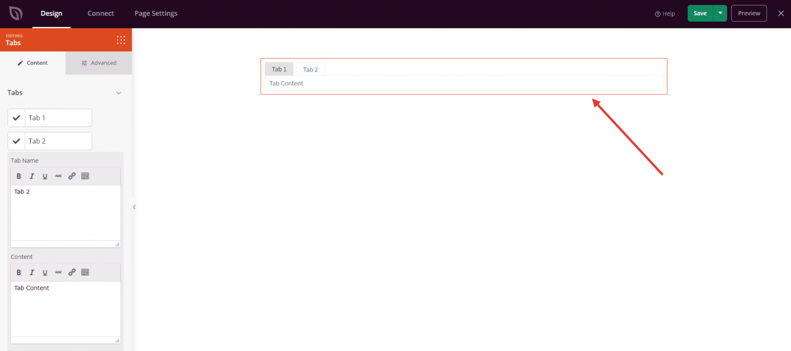Select the Tab 2 name input field
The height and width of the screenshot is (351, 791).
click(x=58, y=141)
